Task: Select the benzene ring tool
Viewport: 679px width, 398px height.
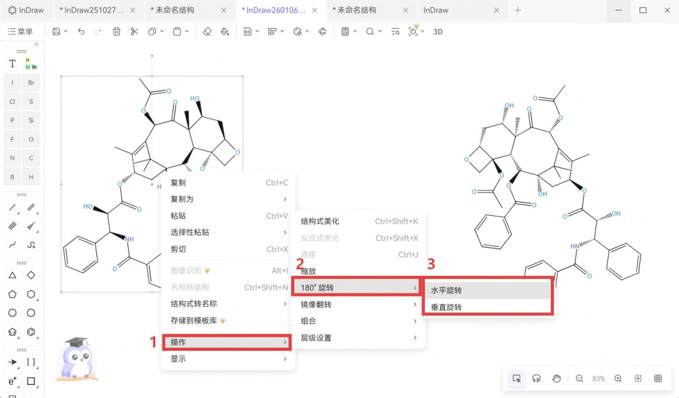Action: (31, 332)
